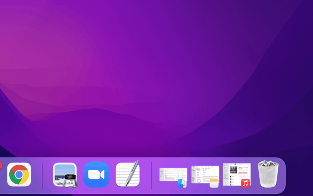
Task: Click the red notification badge at dock edge
Action: [x=0, y=166]
